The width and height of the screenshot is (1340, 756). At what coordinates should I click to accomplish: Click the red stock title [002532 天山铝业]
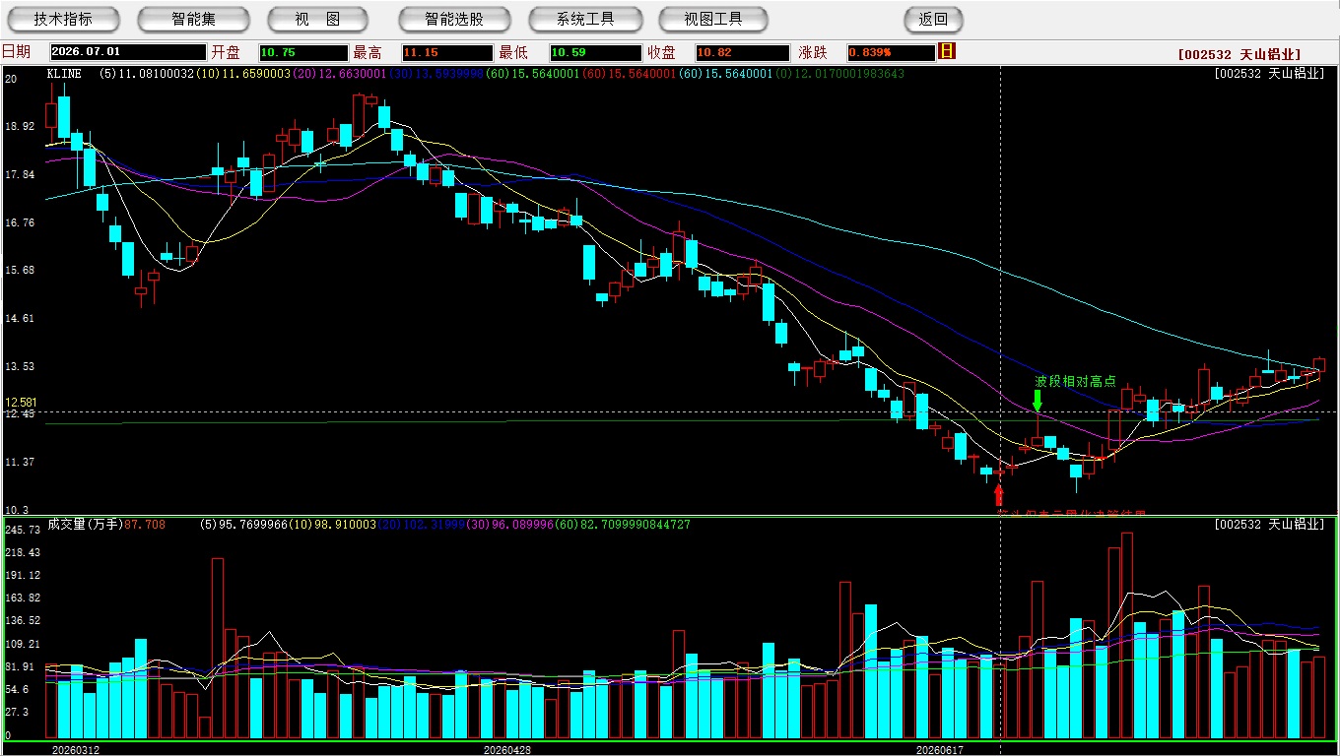[x=1239, y=55]
